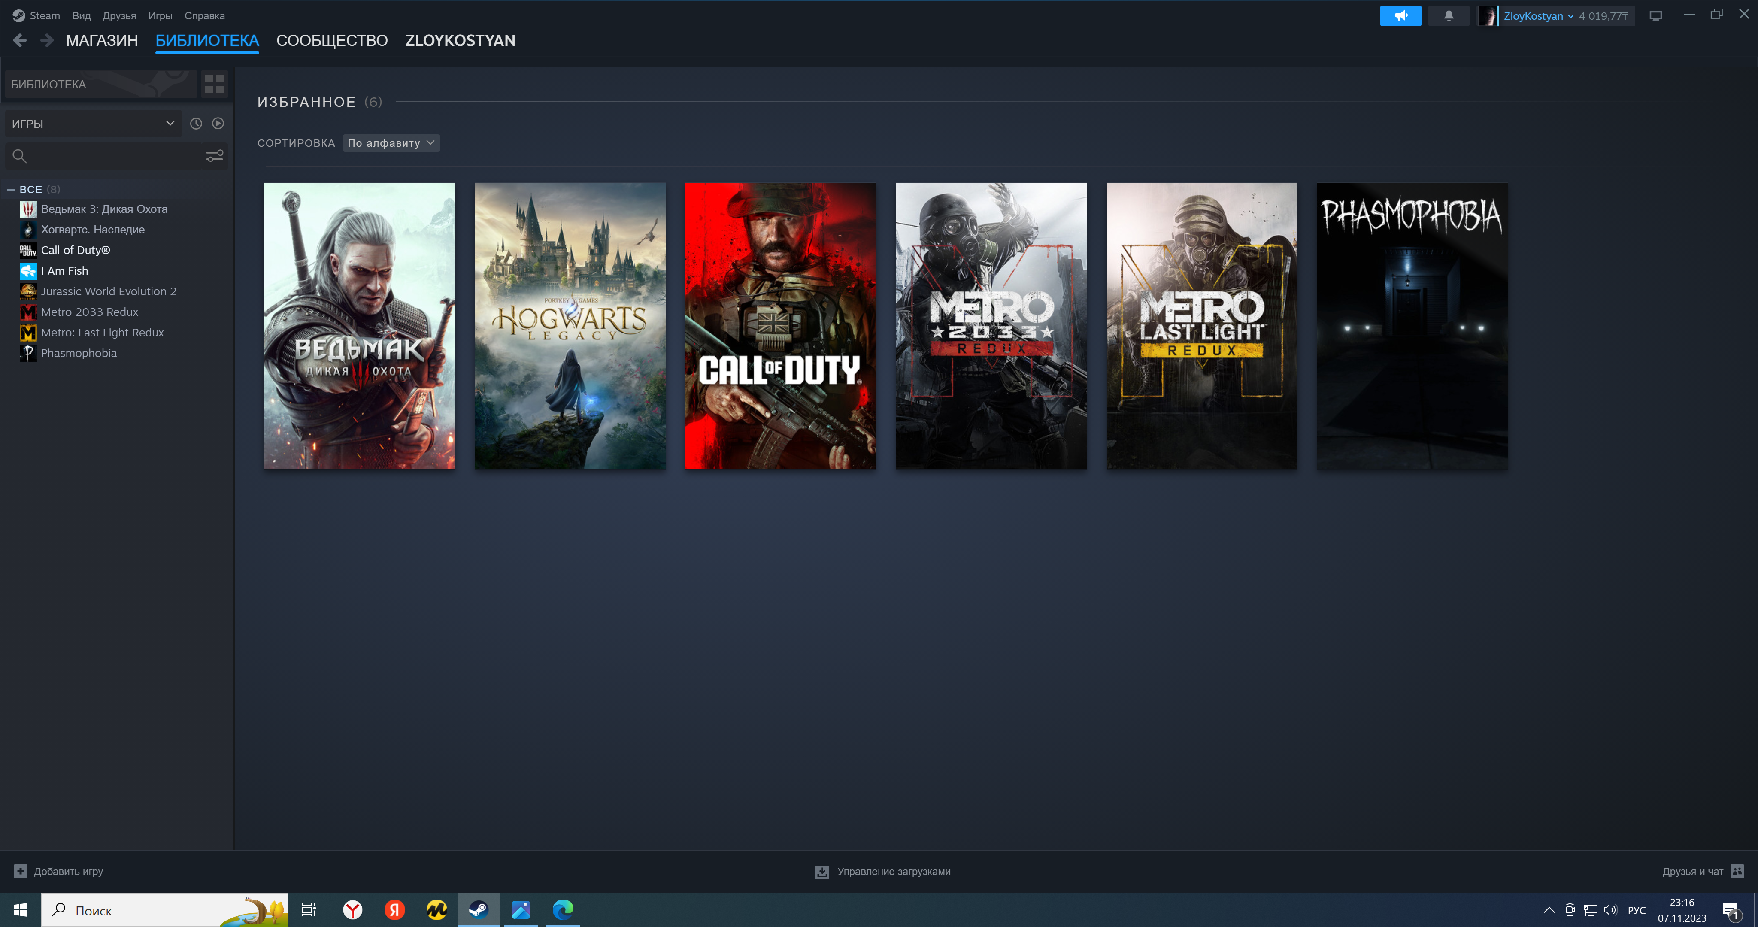Open the announcements megaphone button
This screenshot has height=927, width=1758.
[1400, 16]
